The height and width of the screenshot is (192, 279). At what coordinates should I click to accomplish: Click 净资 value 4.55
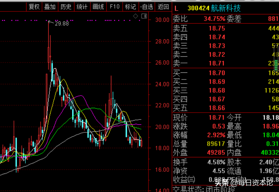219,171
